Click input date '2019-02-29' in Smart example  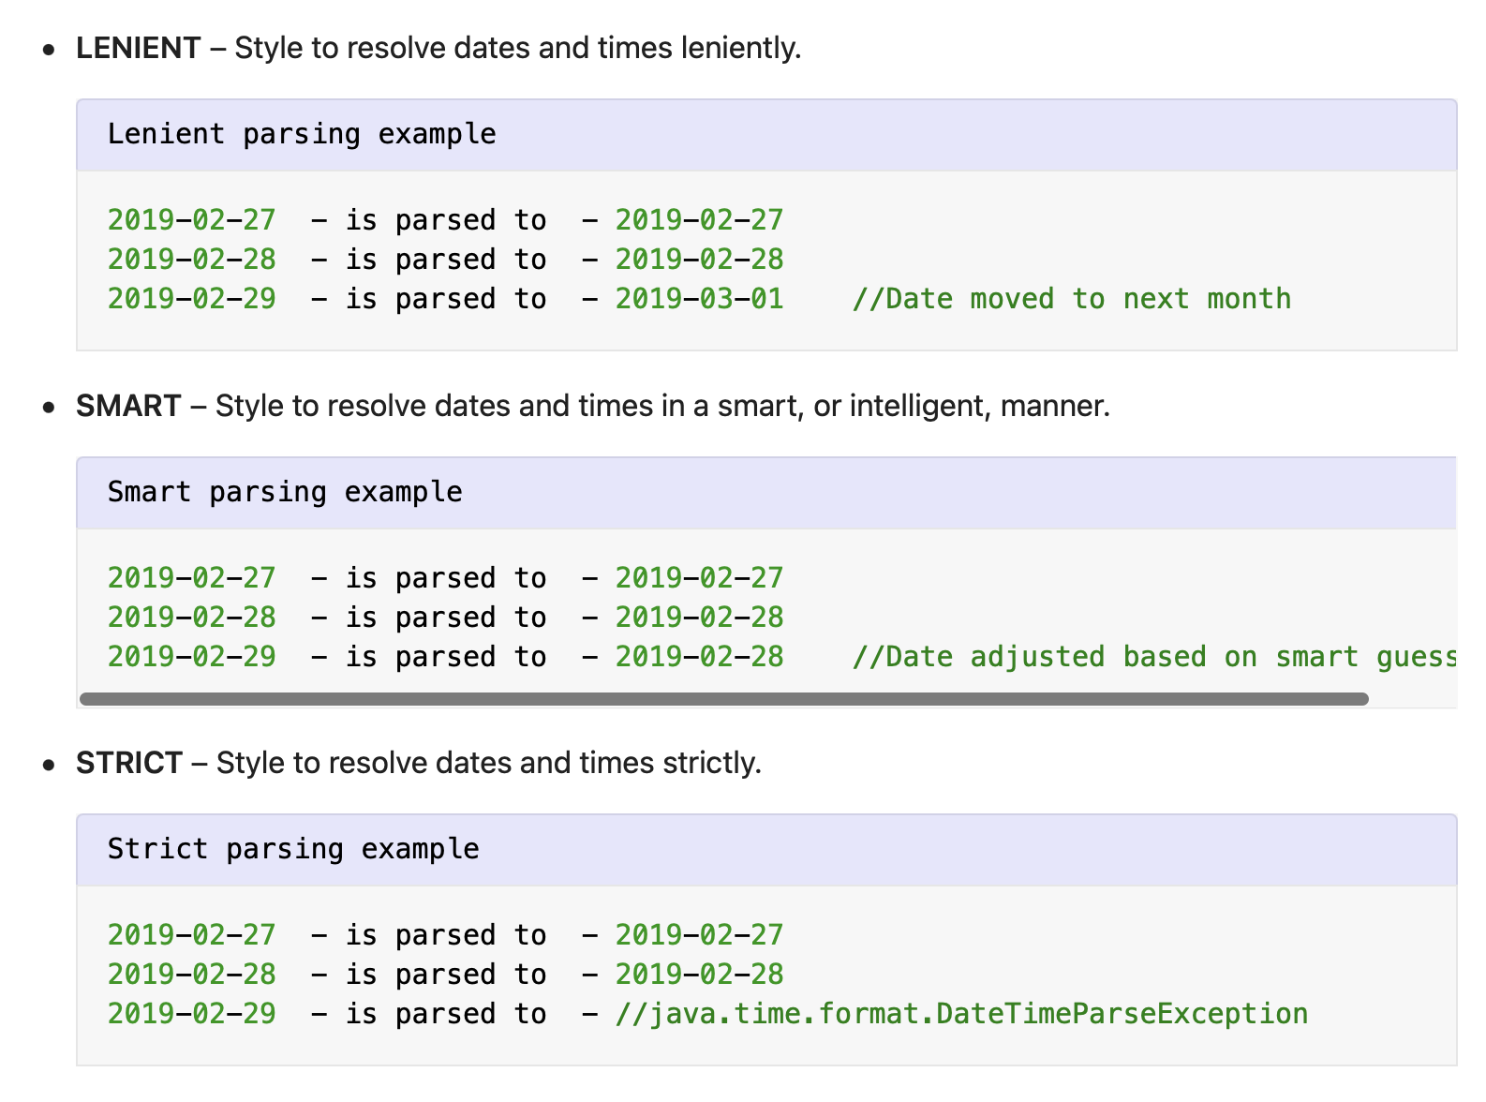(x=192, y=657)
